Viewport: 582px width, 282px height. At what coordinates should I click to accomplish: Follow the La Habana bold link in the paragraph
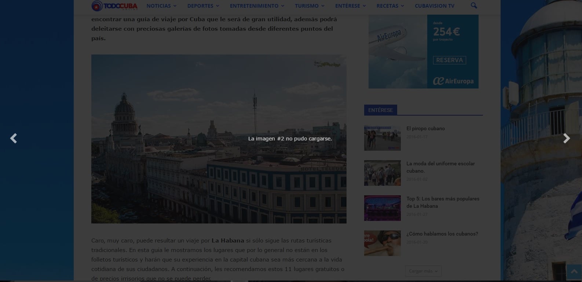[228, 240]
